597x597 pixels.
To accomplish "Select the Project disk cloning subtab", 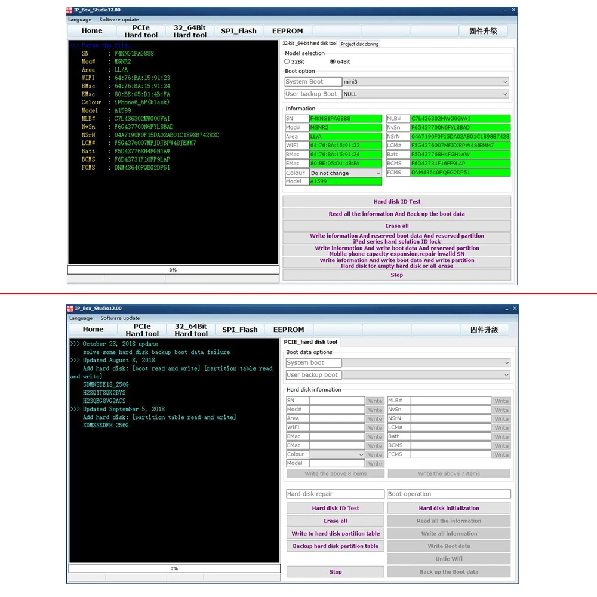I will (x=359, y=44).
